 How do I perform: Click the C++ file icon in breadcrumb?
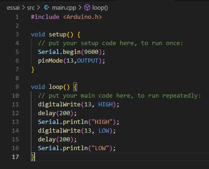[x=47, y=7]
